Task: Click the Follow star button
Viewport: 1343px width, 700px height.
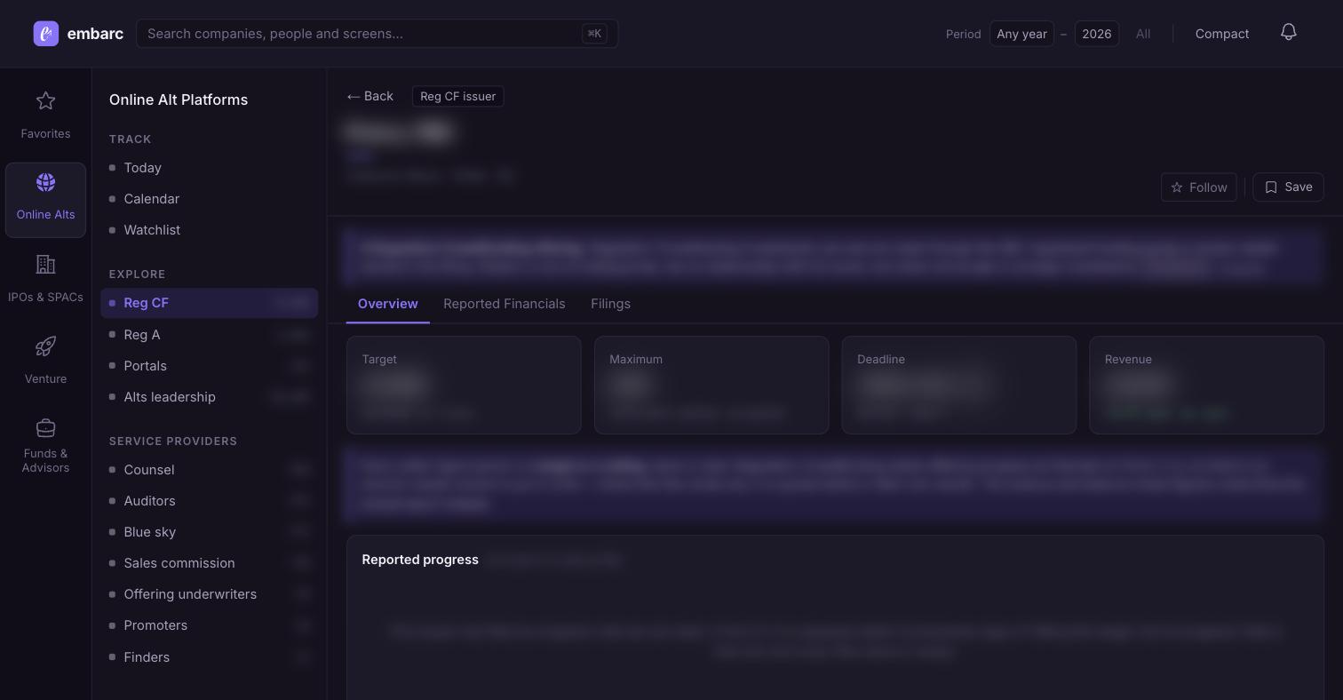Action: point(1199,187)
